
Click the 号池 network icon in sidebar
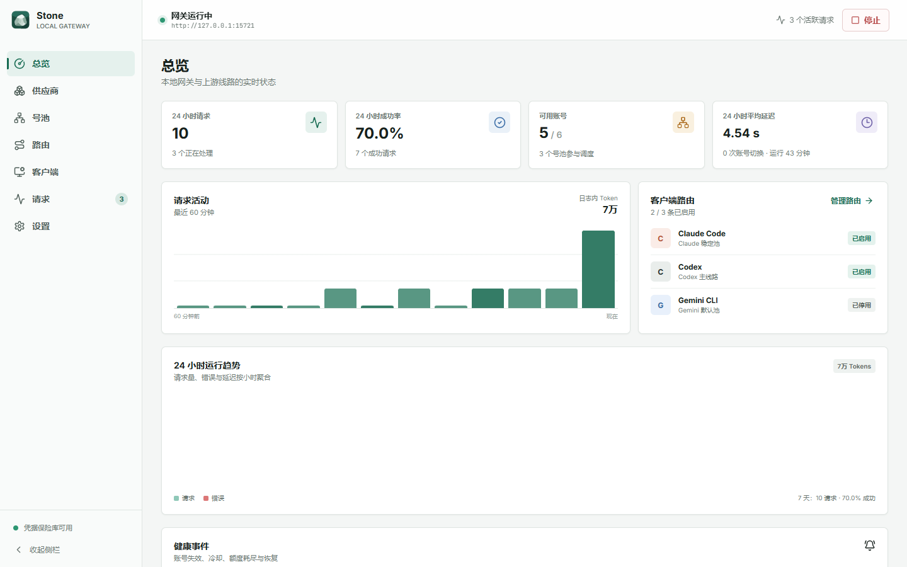click(x=20, y=118)
